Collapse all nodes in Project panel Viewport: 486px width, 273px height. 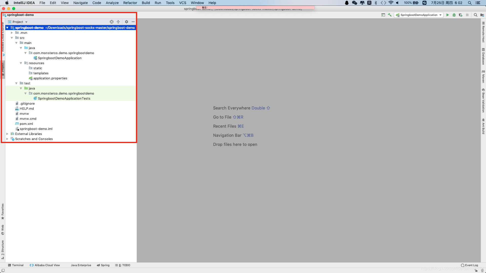click(x=118, y=22)
